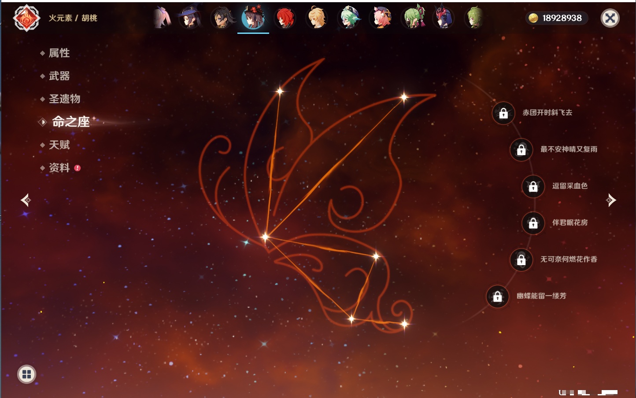Switch to the Collei avatar
Screen dimensions: 636x398
click(475, 18)
